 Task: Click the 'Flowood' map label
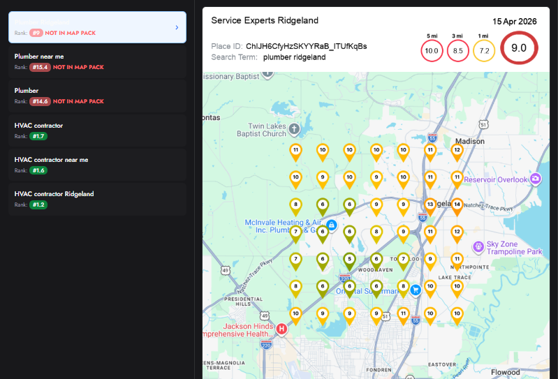[506, 372]
